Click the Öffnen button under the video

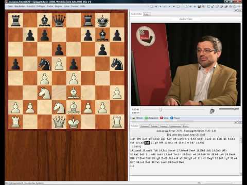click(x=137, y=118)
